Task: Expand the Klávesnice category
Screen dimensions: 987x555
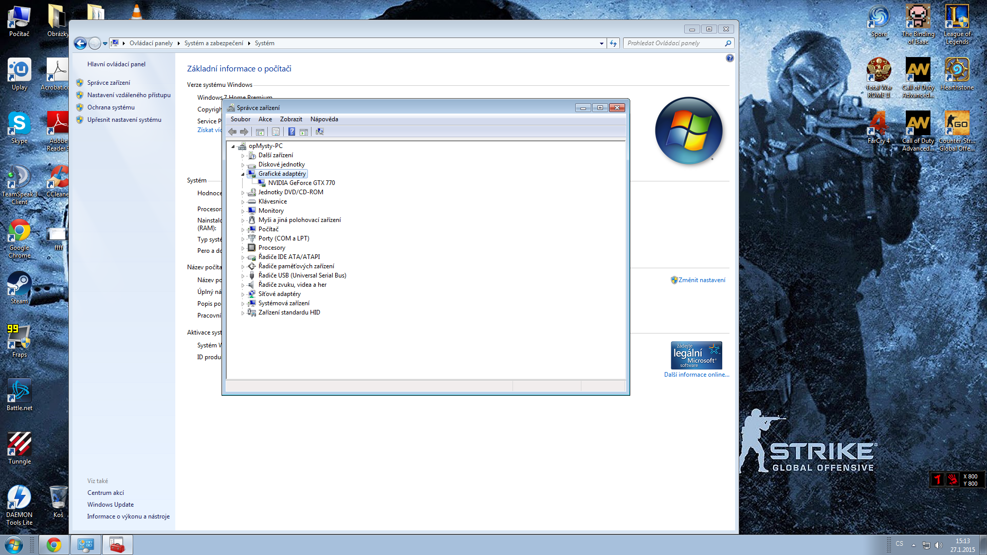Action: [243, 202]
